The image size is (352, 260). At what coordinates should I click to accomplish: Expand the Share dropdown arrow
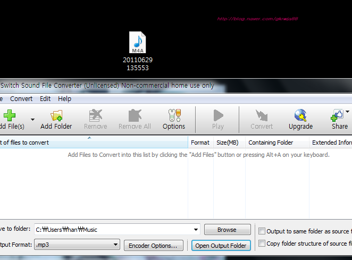[x=347, y=112]
